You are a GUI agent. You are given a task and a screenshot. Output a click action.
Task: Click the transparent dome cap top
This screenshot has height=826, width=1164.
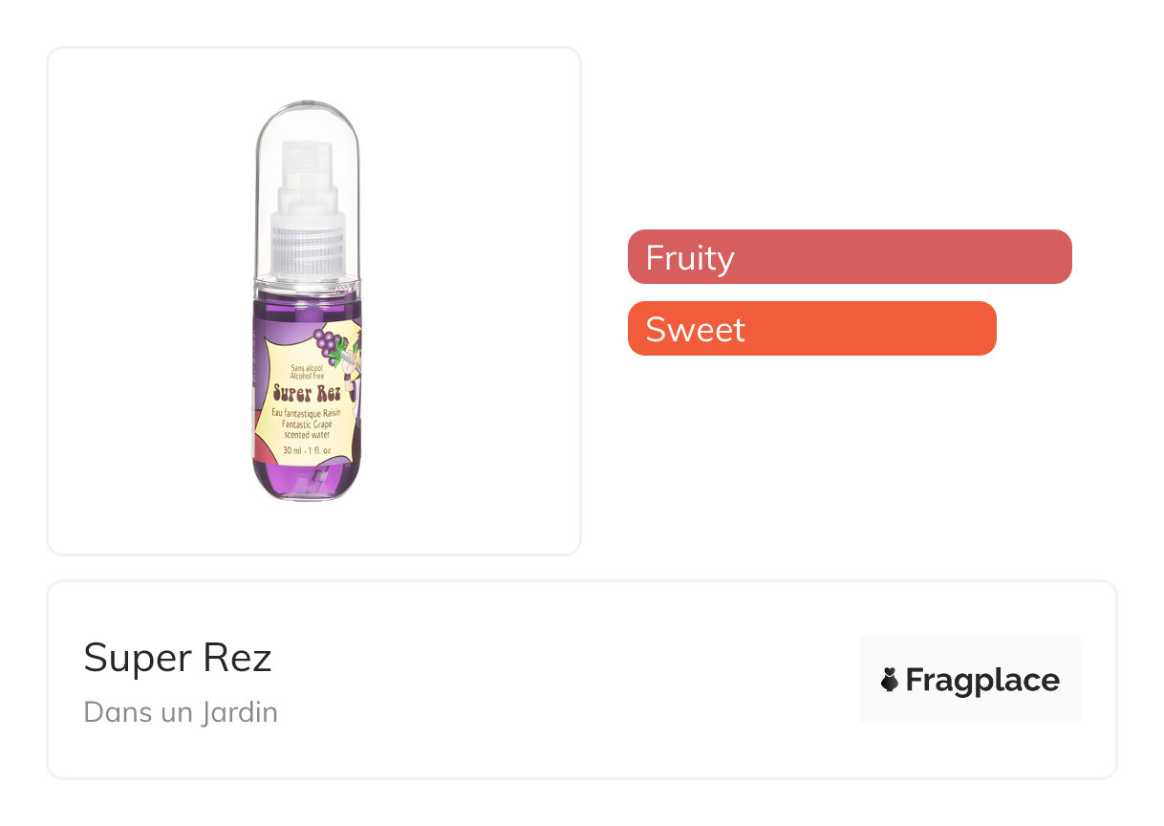click(309, 115)
